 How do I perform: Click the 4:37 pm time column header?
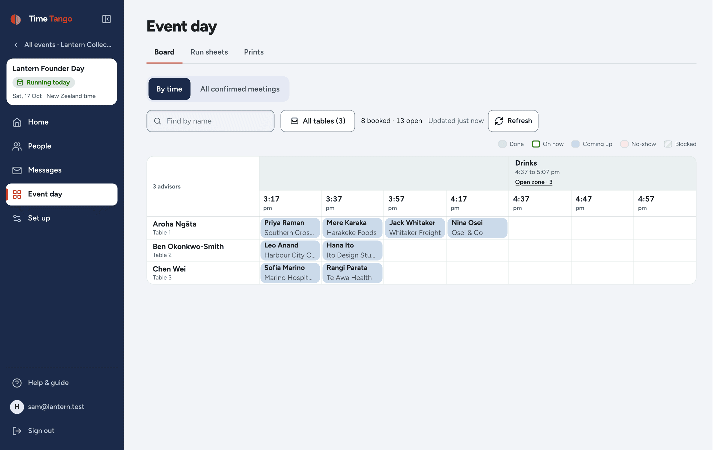tap(539, 203)
